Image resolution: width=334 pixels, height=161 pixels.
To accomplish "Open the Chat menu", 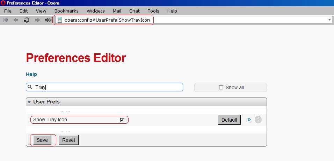I will (135, 11).
